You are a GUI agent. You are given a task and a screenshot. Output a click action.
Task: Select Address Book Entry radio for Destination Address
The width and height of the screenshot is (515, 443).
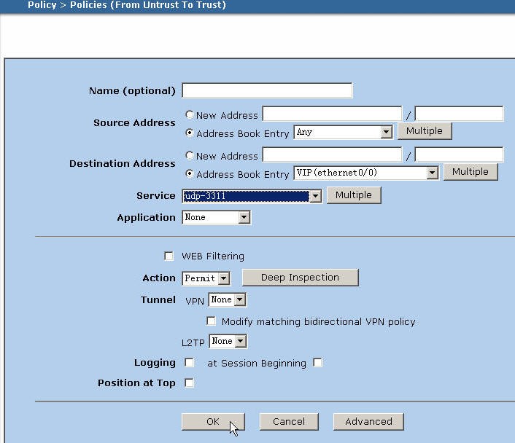(x=190, y=174)
